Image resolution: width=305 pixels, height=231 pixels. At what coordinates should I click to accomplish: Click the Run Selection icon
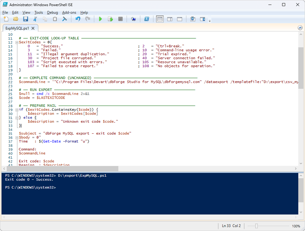tap(110, 19)
